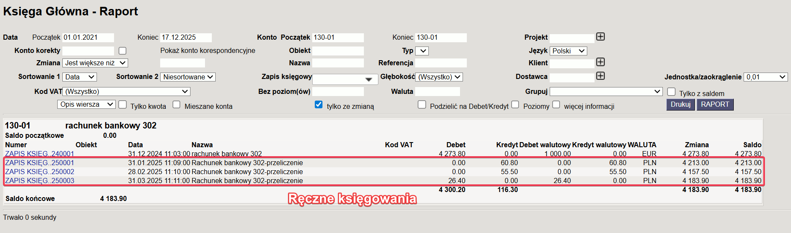Toggle the Konto korekty checkbox
This screenshot has width=791, height=233.
[123, 51]
